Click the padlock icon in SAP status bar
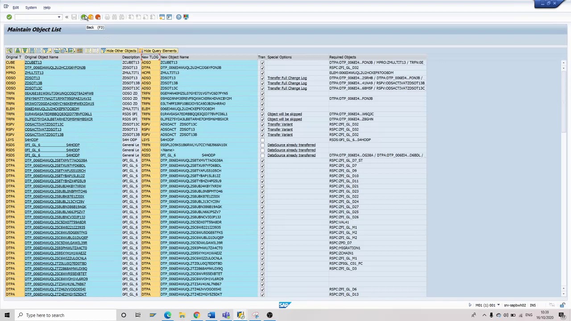The image size is (571, 321). 562,305
